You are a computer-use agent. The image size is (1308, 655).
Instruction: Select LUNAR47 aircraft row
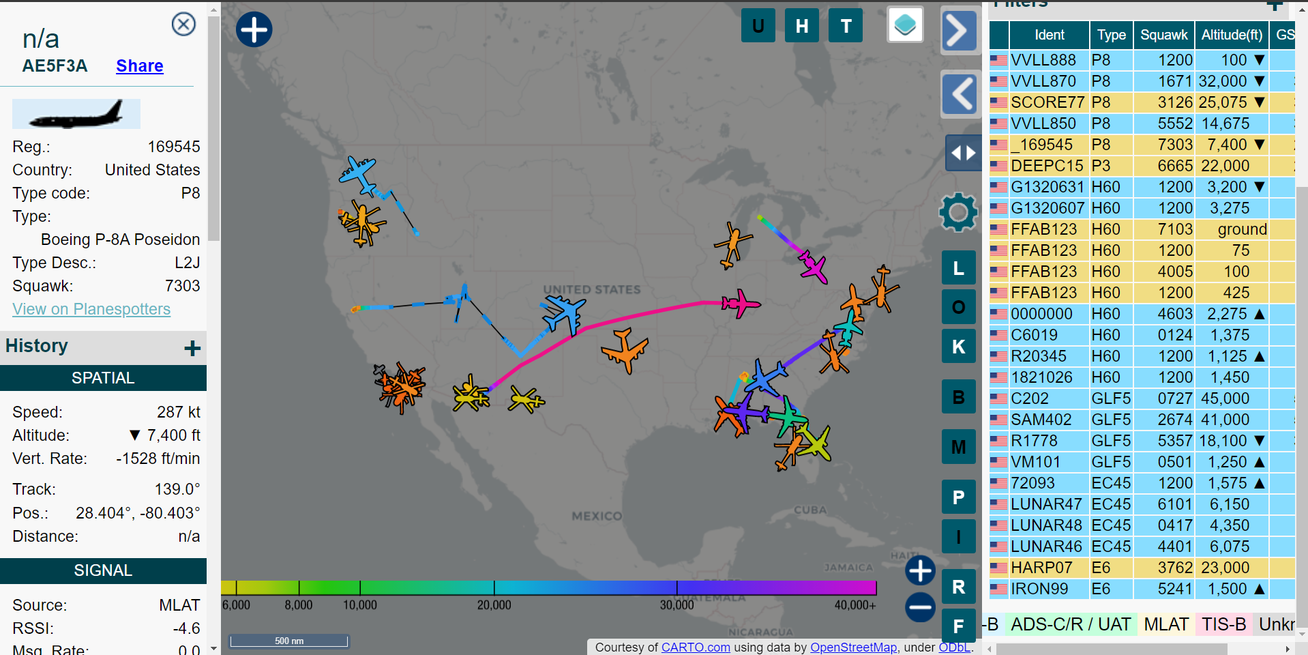point(1142,504)
